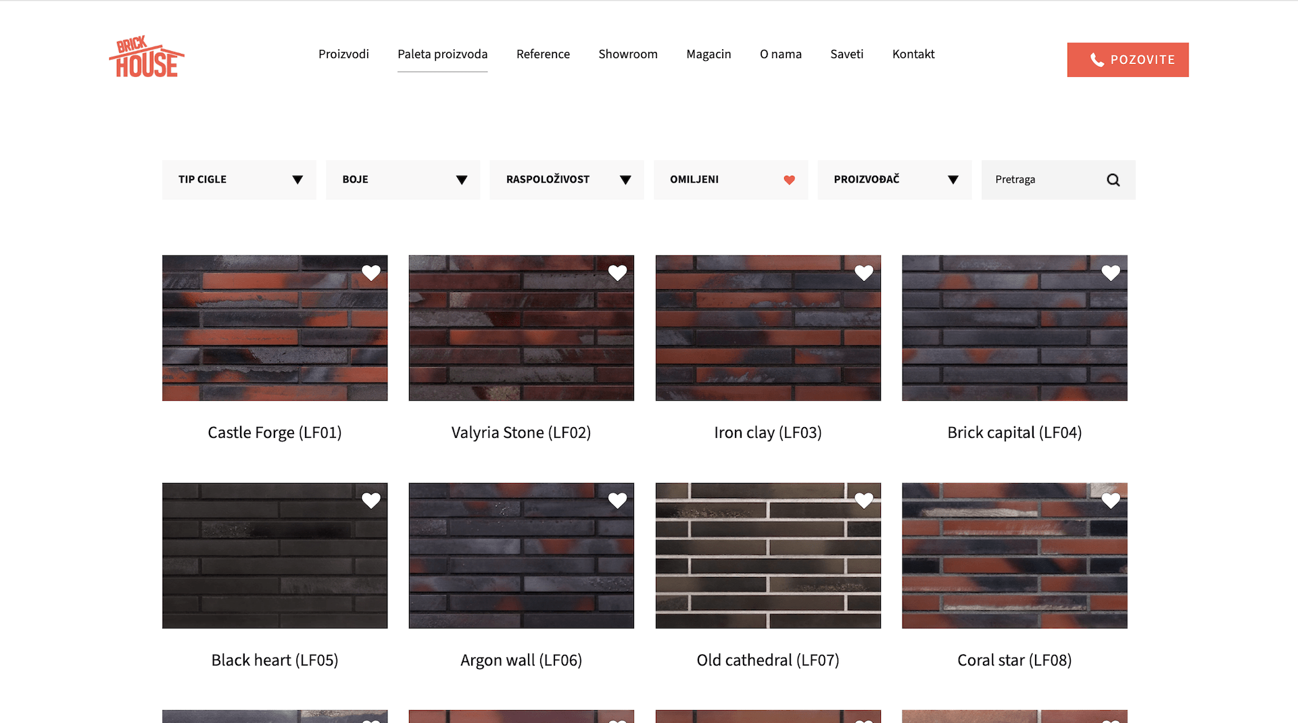
Task: Click the red heart in Omiljeni filter
Action: (789, 180)
